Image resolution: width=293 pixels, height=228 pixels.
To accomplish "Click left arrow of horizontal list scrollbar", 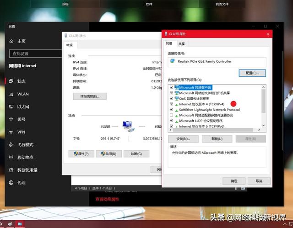I will coord(170,130).
